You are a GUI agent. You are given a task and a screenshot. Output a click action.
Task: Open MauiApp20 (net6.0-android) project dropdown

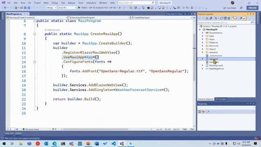[37, 18]
